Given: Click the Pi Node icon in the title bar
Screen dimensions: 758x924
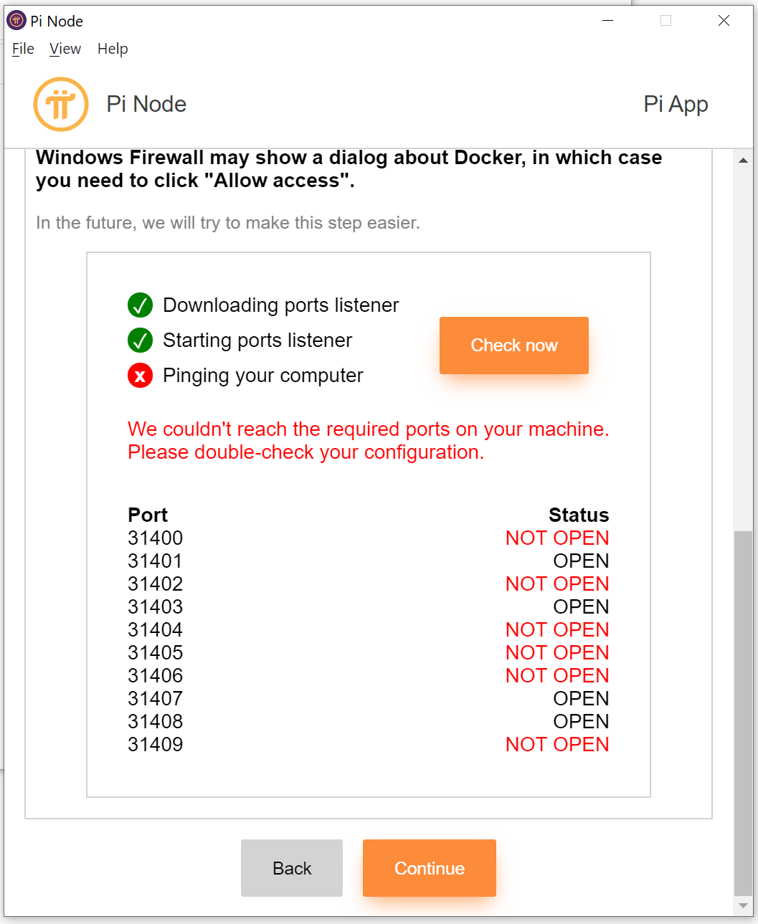Looking at the screenshot, I should pos(15,19).
